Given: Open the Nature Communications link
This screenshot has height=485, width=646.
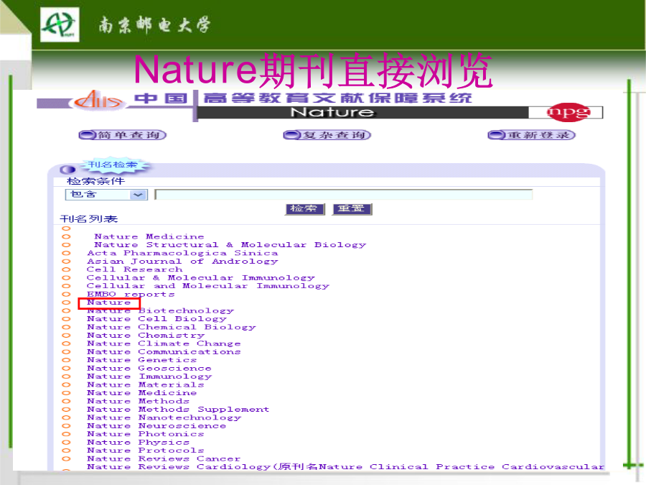Looking at the screenshot, I should pyautogui.click(x=164, y=352).
